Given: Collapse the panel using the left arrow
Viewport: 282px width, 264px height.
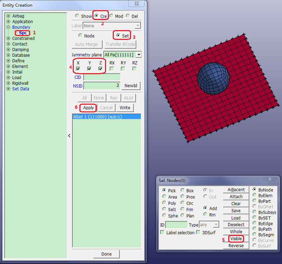Looking at the screenshot, I should (x=69, y=136).
